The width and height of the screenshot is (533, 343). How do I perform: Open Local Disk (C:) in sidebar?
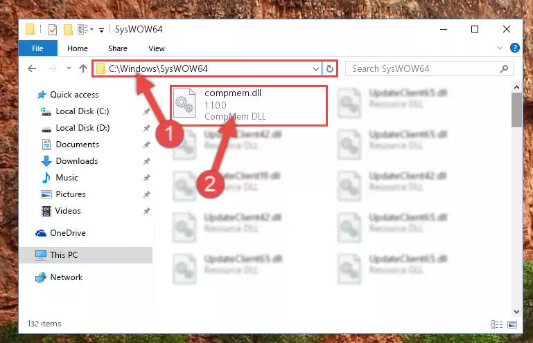pos(76,111)
